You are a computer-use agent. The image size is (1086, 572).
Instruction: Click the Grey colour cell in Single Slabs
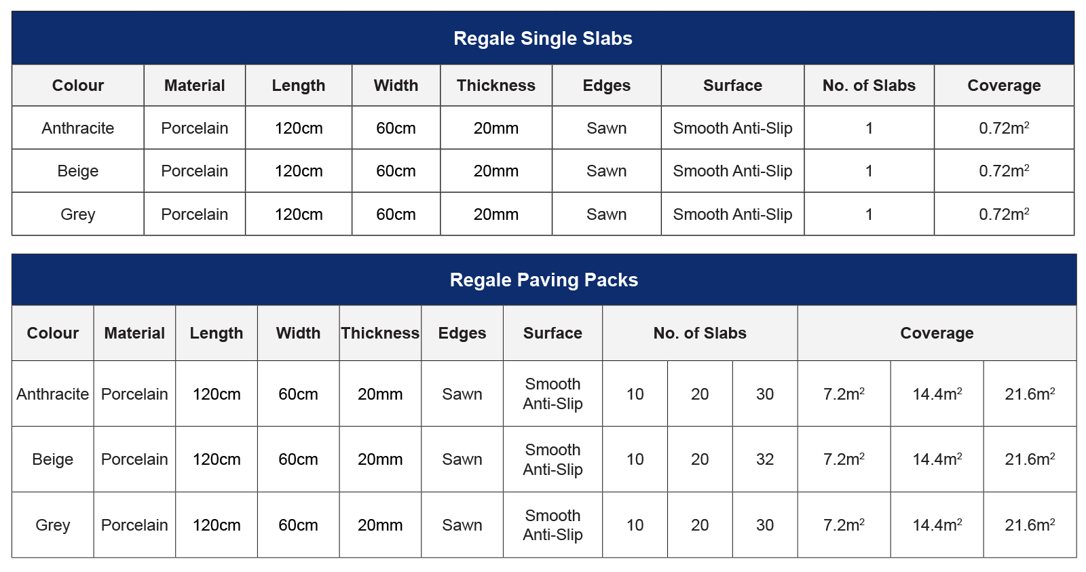tap(78, 214)
